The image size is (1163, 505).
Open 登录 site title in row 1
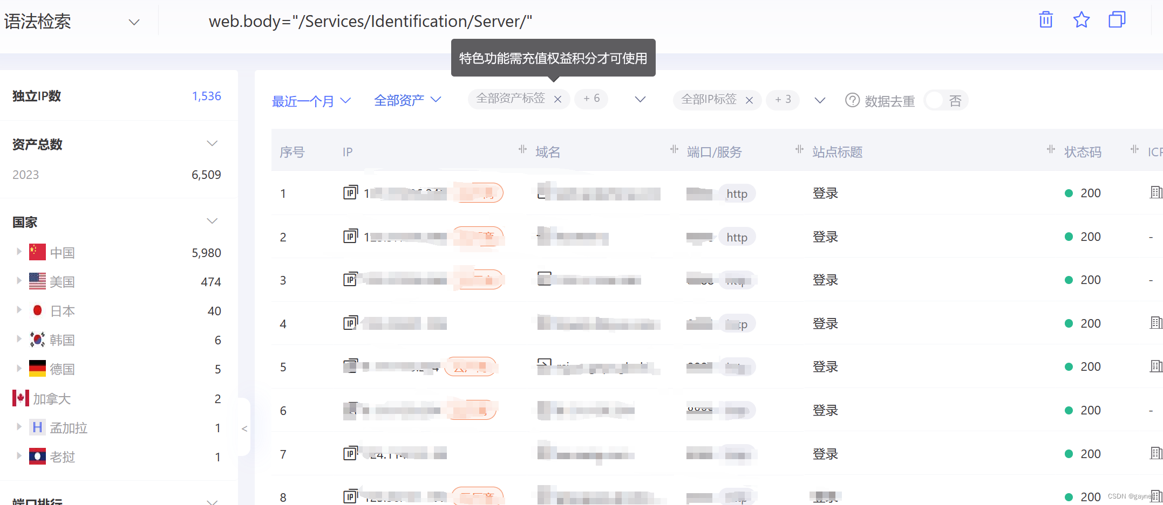pos(825,193)
